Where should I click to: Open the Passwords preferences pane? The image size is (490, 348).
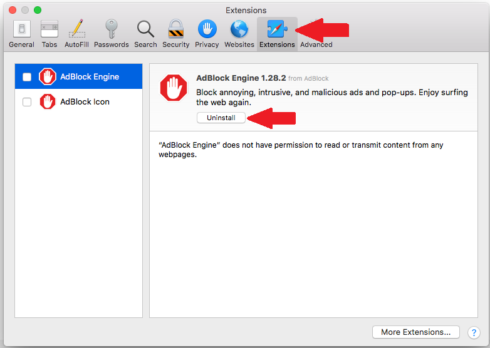point(112,34)
